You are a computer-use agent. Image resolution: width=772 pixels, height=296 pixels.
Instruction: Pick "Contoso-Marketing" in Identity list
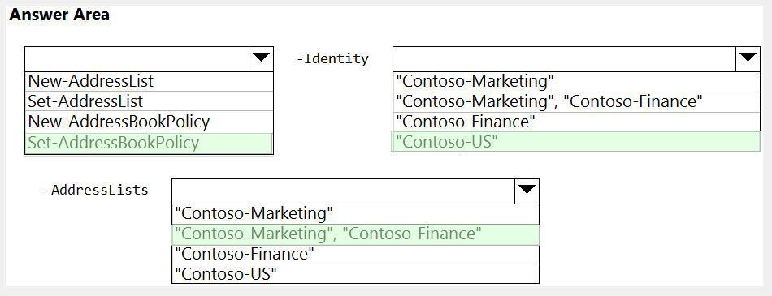tap(576, 81)
